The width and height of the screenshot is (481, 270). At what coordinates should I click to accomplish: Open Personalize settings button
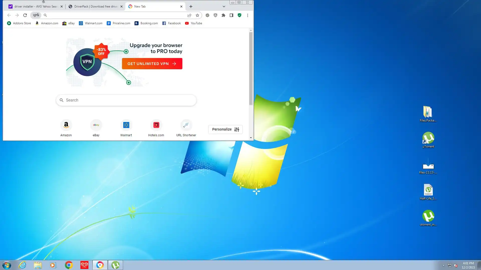click(225, 129)
